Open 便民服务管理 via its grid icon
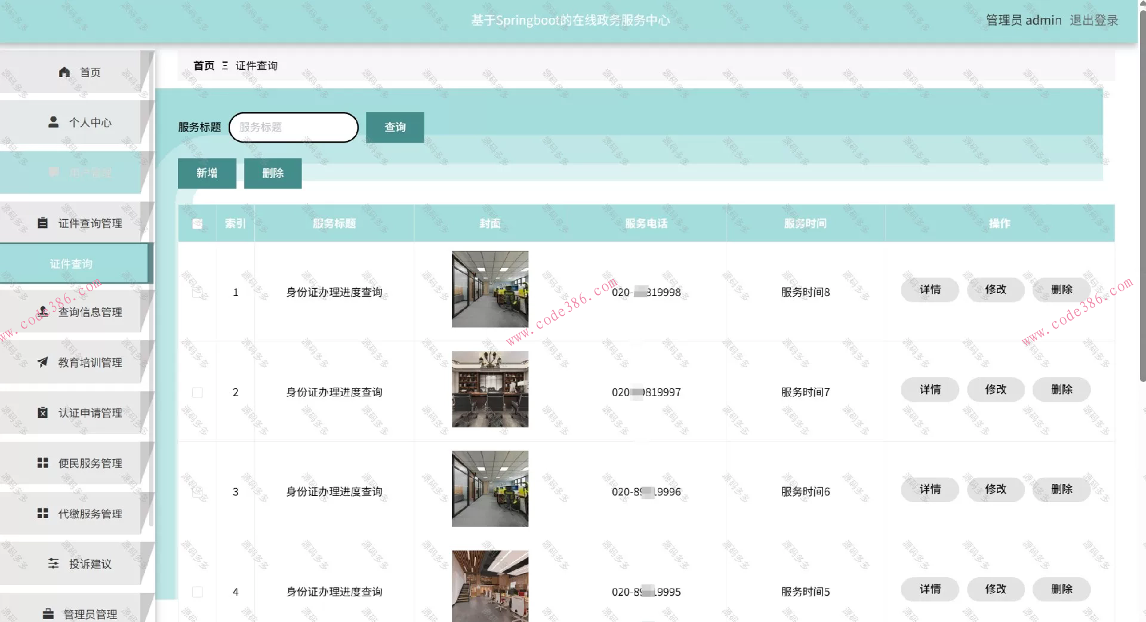1146x622 pixels. click(x=42, y=463)
